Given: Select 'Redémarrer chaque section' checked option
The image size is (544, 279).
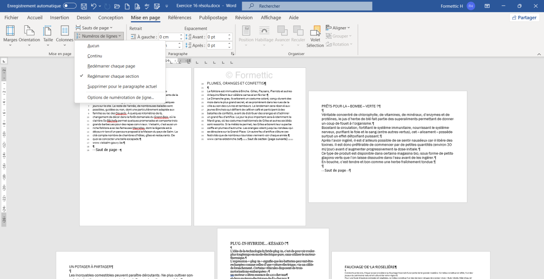Looking at the screenshot, I should [x=113, y=76].
